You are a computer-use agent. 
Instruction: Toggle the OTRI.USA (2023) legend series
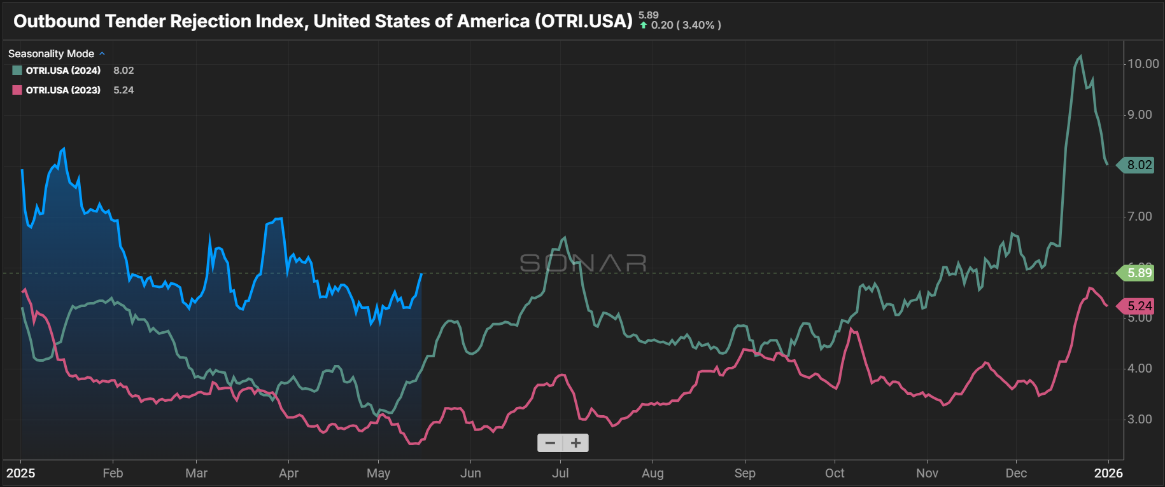pos(63,90)
